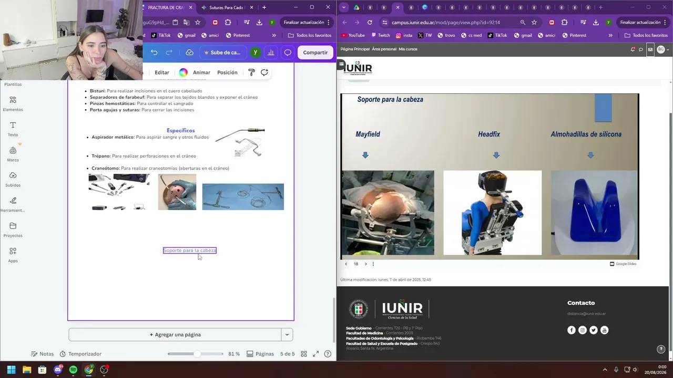Open the Canva help question mark
This screenshot has width=673, height=378.
[328, 354]
